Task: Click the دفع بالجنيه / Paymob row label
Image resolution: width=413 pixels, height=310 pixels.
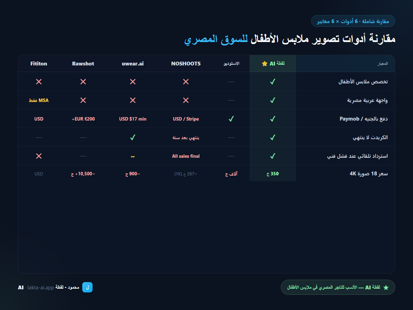Action: coord(364,119)
